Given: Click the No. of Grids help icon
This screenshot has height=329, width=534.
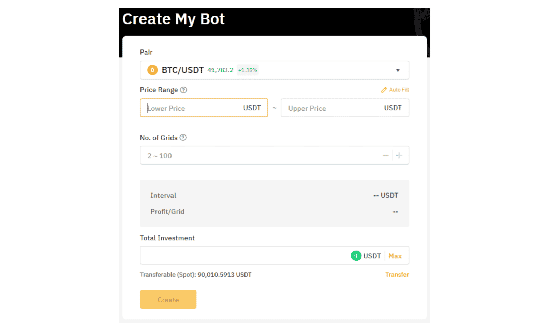Looking at the screenshot, I should (183, 138).
